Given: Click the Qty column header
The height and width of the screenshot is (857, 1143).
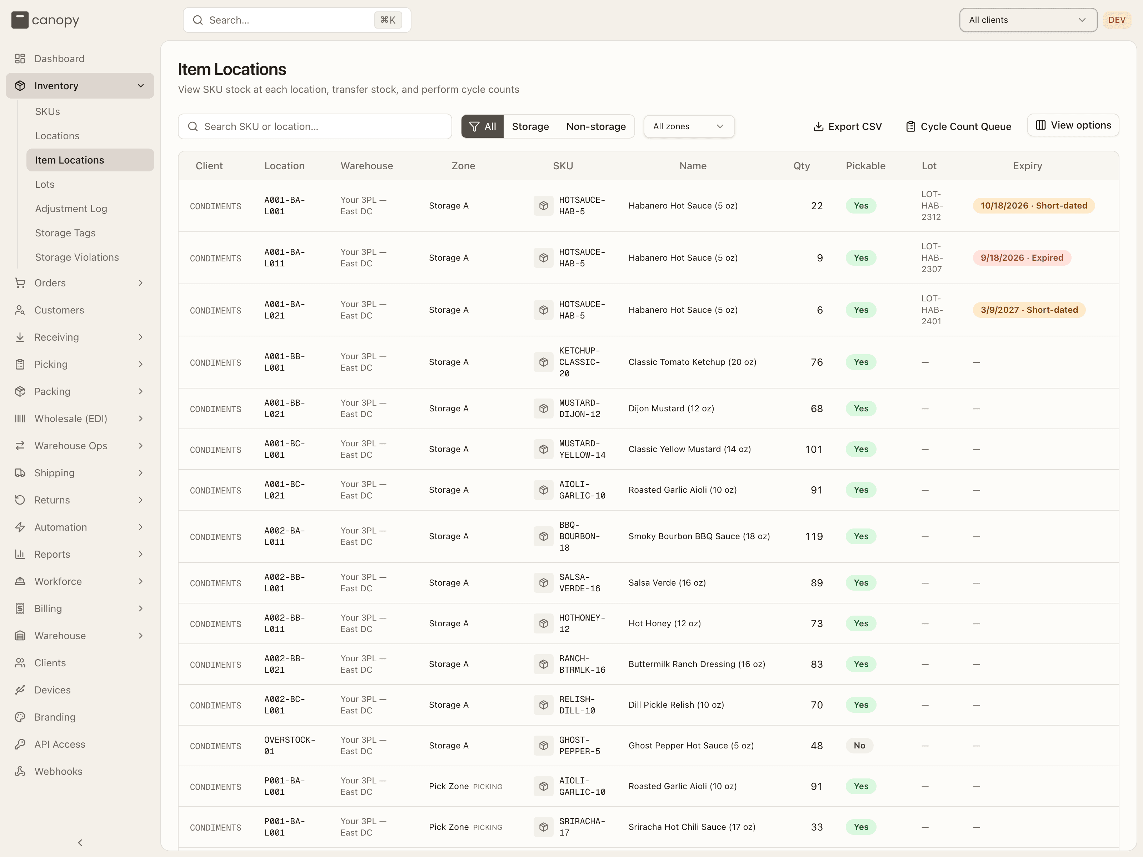Looking at the screenshot, I should coord(802,166).
